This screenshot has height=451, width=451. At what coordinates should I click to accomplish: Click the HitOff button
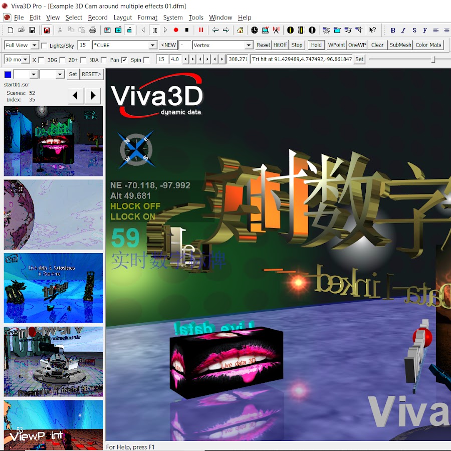click(280, 45)
